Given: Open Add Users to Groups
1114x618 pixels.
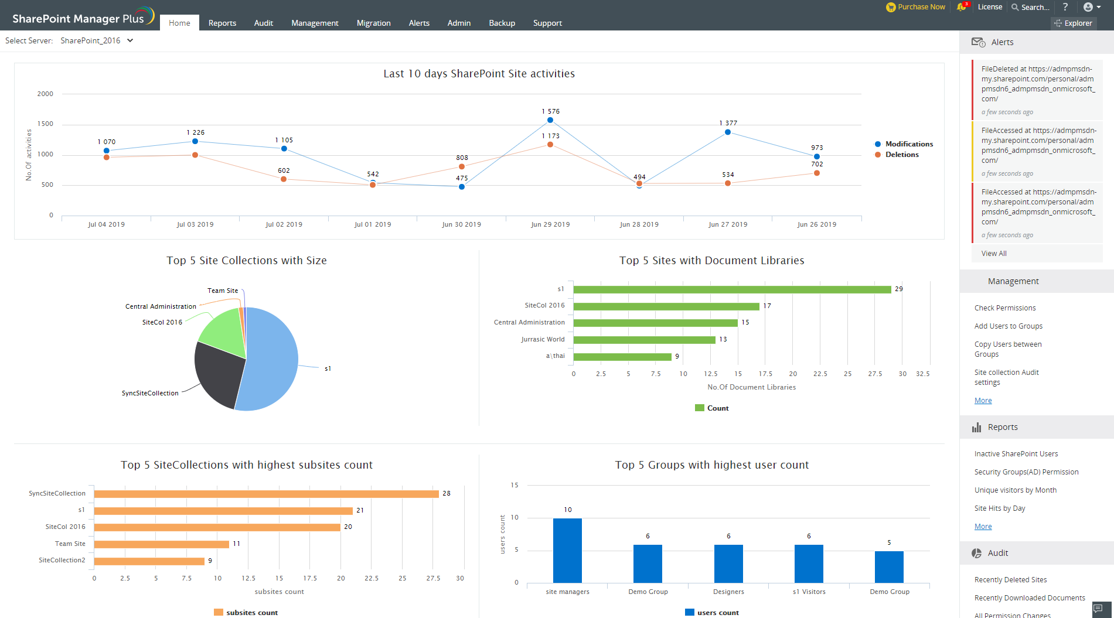Looking at the screenshot, I should click(1009, 326).
